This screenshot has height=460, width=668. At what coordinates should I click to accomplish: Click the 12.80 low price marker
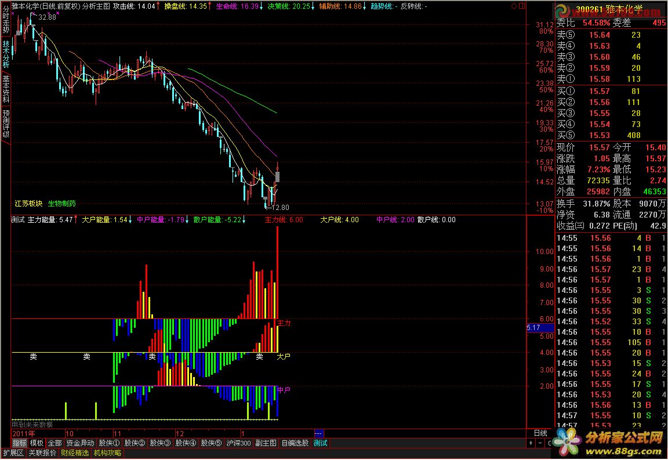pyautogui.click(x=280, y=208)
